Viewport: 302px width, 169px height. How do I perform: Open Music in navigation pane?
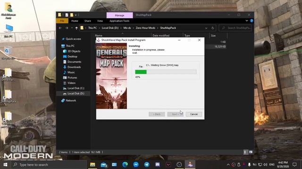71,72
